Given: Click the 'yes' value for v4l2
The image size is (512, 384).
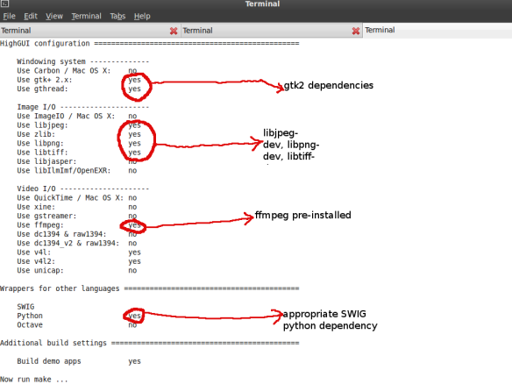Looking at the screenshot, I should [x=134, y=261].
